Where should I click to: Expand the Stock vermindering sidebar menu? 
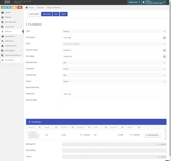click(x=12, y=55)
